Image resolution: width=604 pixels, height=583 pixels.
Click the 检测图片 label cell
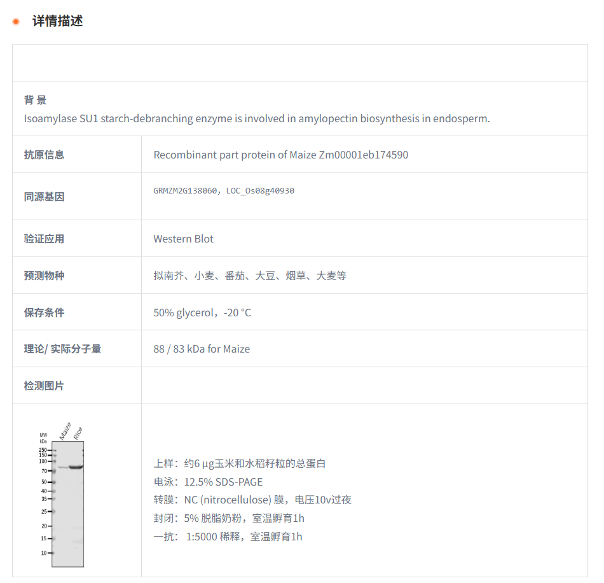coord(44,386)
